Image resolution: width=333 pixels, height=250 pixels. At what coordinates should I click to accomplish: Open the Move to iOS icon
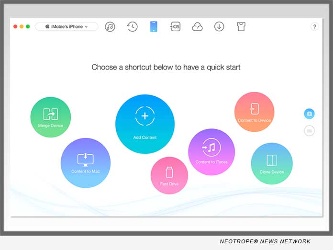point(175,26)
